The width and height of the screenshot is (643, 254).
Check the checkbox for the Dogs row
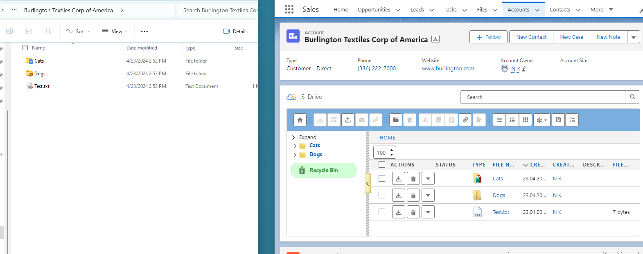click(x=382, y=195)
